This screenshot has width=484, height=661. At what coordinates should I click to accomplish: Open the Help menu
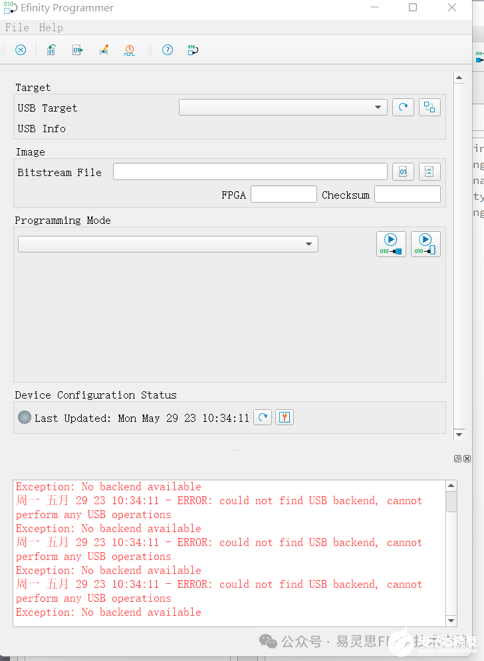pyautogui.click(x=51, y=27)
